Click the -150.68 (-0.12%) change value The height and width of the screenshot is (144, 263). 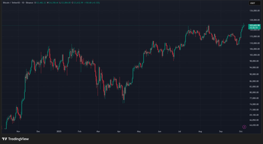[92, 3]
